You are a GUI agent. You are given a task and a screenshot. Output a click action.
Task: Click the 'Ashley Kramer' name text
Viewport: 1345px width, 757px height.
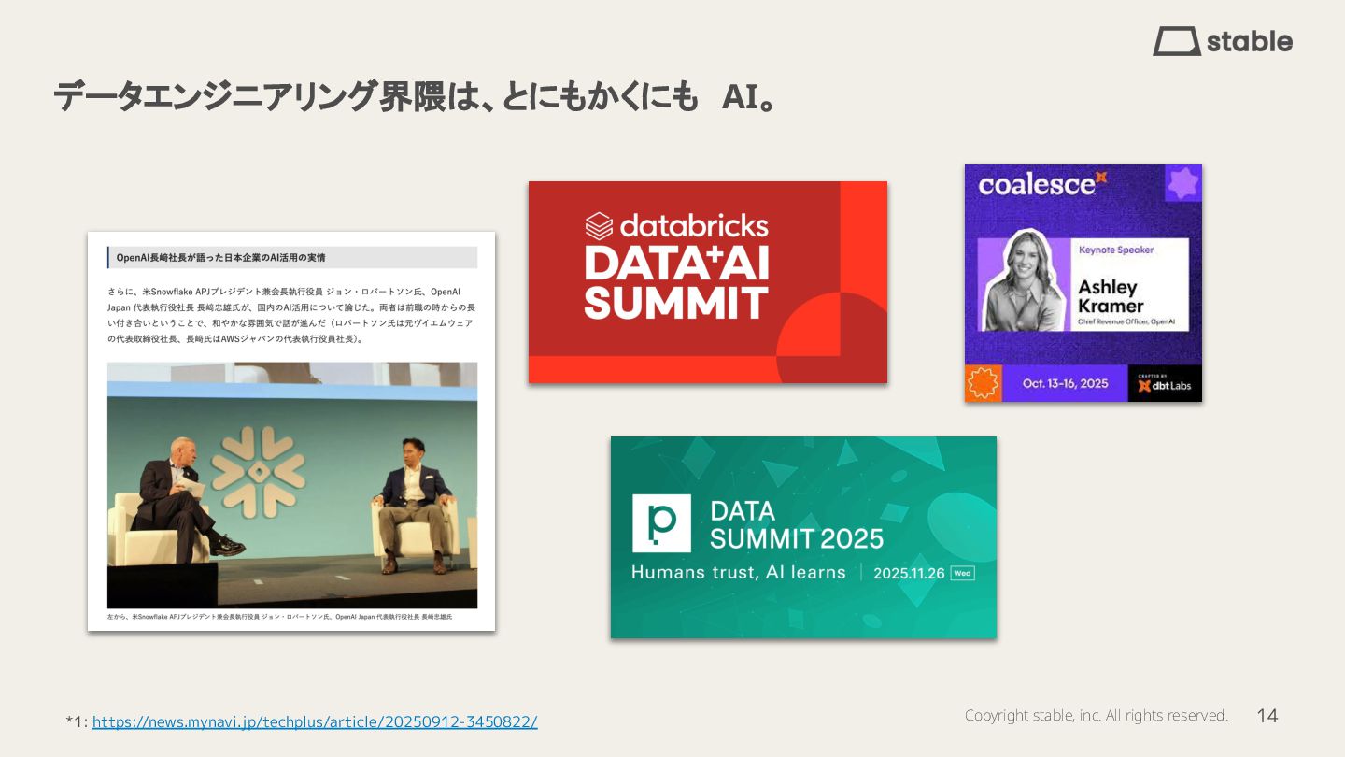pos(1111,296)
